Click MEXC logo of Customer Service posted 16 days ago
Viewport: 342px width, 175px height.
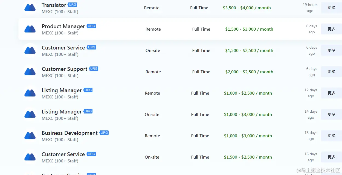(x=30, y=157)
